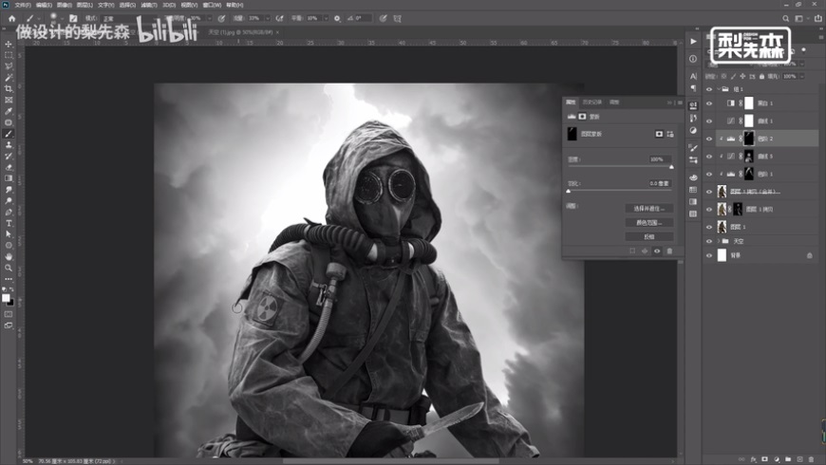Select the Hand tool
826x465 pixels.
pos(9,256)
